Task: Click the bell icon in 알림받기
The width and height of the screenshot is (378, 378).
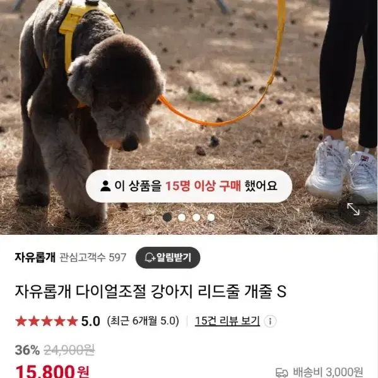Action: pyautogui.click(x=150, y=257)
